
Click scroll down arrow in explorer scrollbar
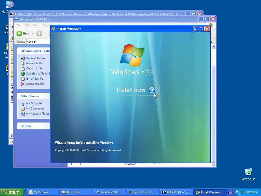[x=214, y=165]
